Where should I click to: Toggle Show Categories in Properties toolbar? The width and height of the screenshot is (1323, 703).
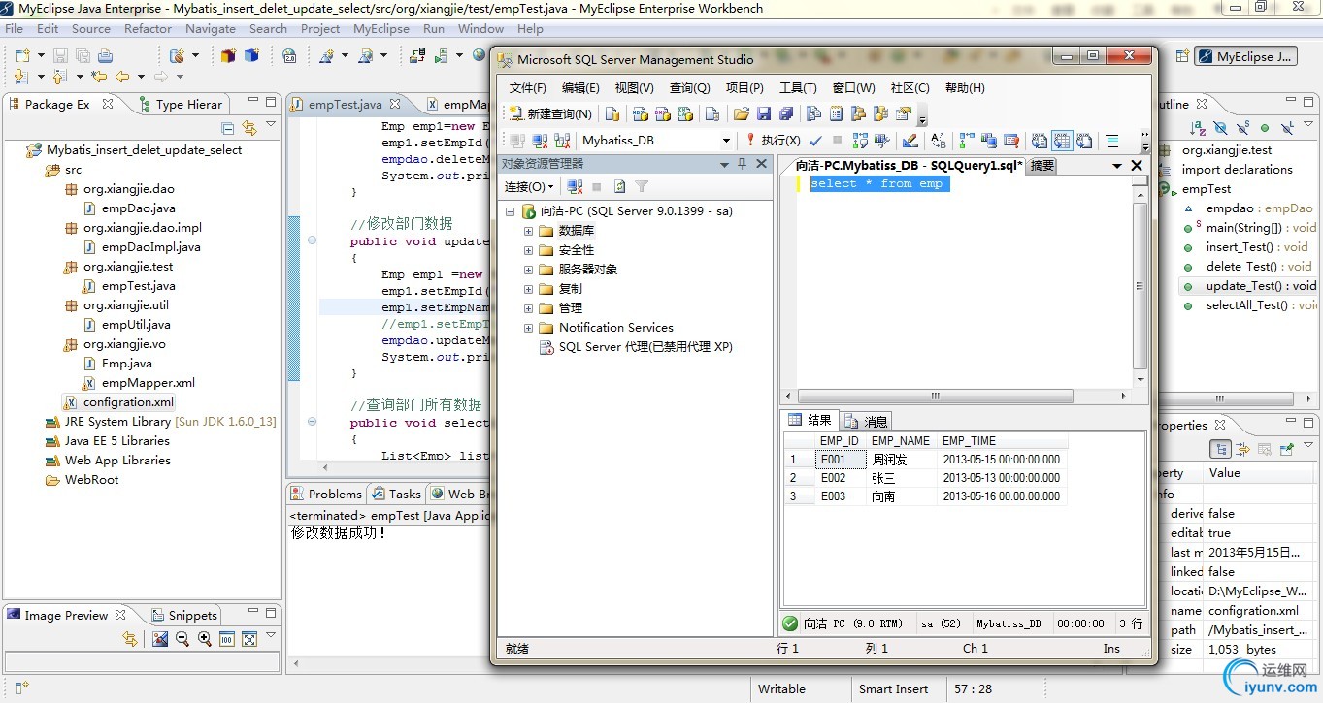[1219, 449]
